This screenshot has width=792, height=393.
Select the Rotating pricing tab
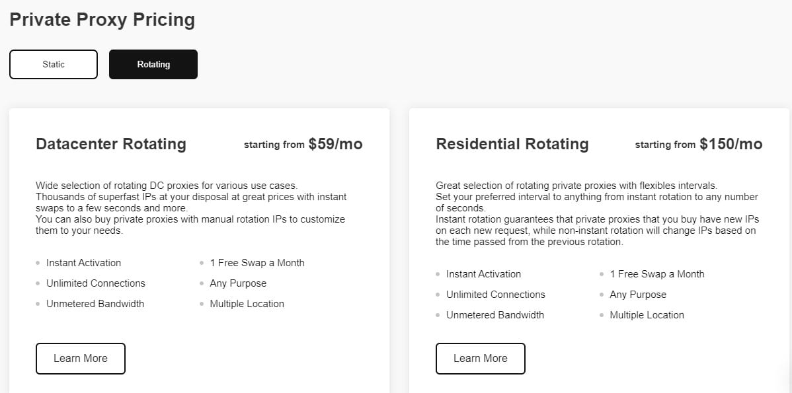(x=153, y=65)
